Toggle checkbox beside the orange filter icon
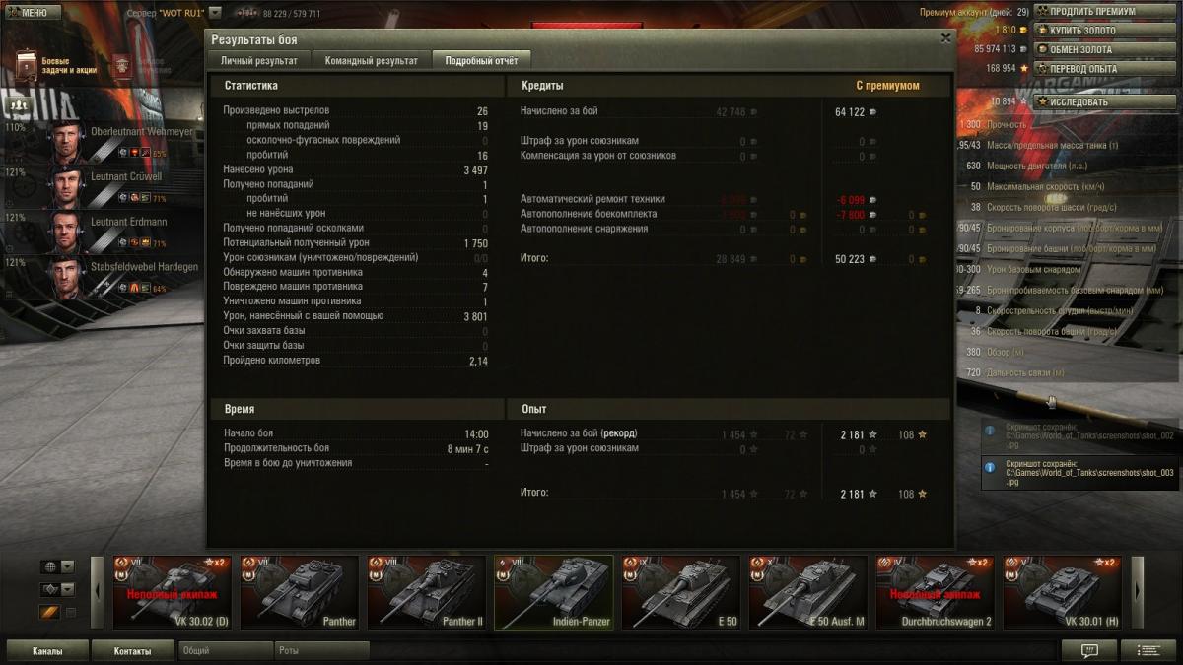1183x665 pixels. coord(70,612)
